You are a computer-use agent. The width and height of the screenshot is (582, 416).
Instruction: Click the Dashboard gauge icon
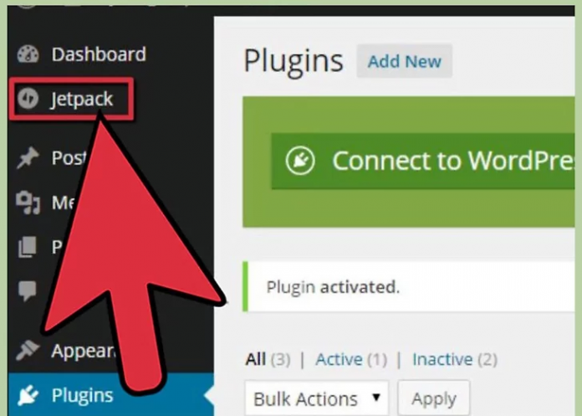click(28, 54)
